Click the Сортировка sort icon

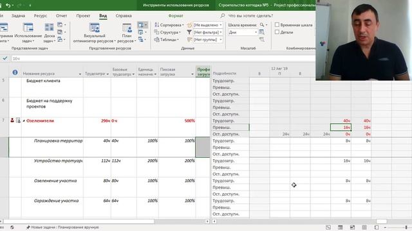(x=156, y=25)
